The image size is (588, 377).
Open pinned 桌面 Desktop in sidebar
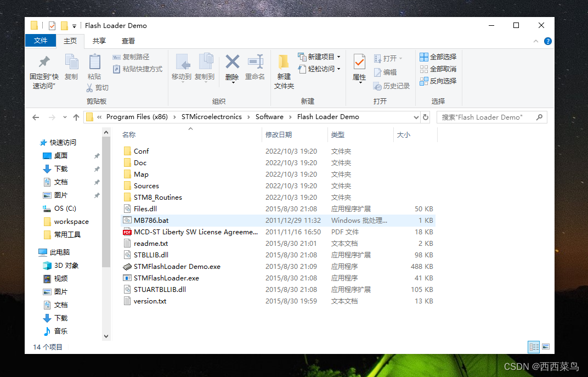click(55, 156)
